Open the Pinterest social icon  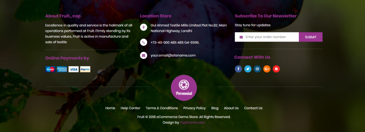pos(276,69)
